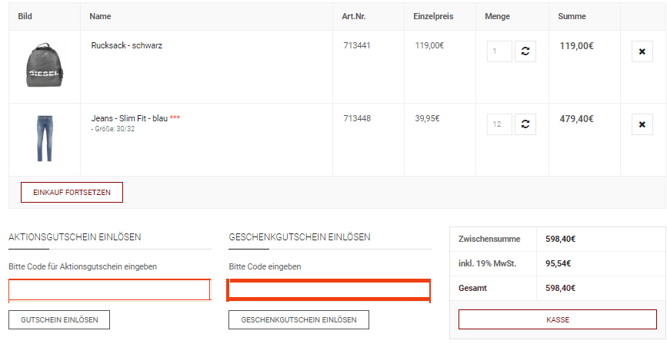Viewport: 667px width, 357px height.
Task: Proceed to checkout via 'Kasse' button
Action: 558,319
